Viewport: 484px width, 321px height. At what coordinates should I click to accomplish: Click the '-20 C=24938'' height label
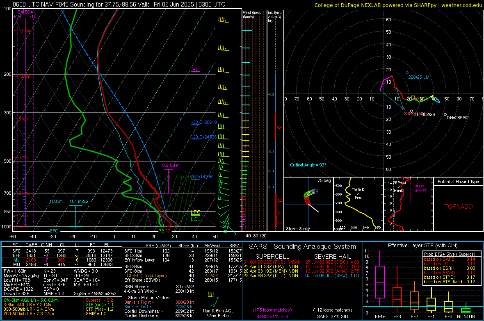coord(204,137)
